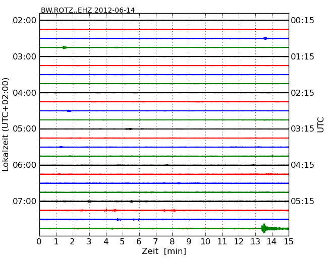Click the Lokalzeit (UTC+02:00) axis title
The height and width of the screenshot is (262, 328).
(x=6, y=125)
